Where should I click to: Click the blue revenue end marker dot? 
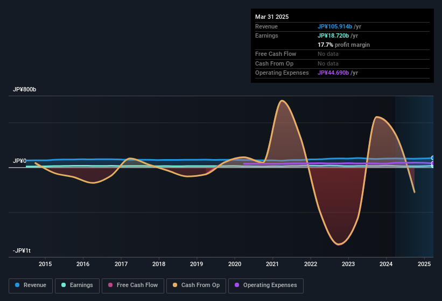[433, 158]
